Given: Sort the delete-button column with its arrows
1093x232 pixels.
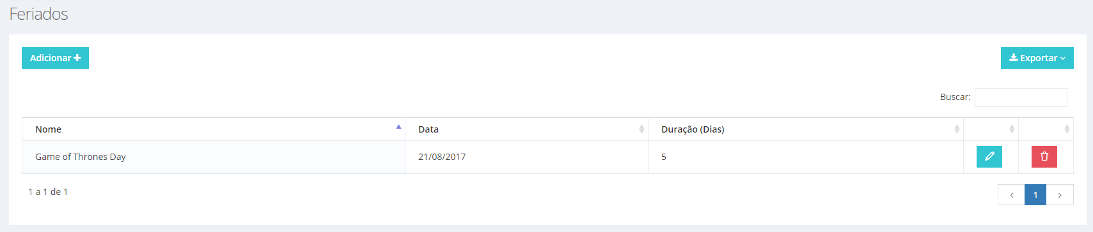Looking at the screenshot, I should point(1067,129).
